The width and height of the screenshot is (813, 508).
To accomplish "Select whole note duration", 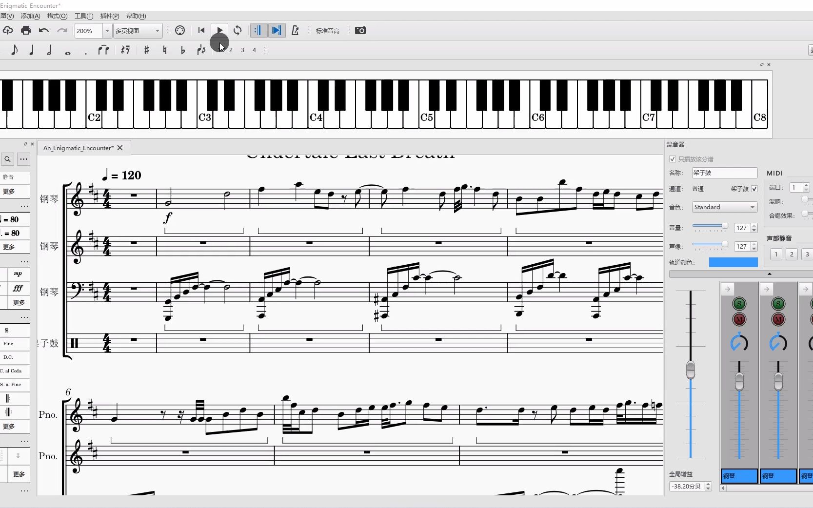I will (68, 53).
